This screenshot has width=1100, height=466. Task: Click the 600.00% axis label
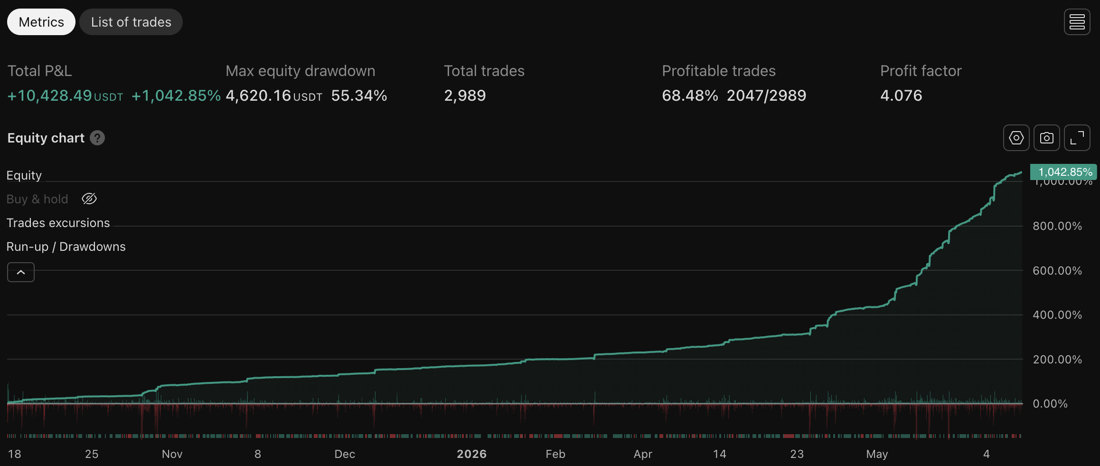coord(1057,271)
